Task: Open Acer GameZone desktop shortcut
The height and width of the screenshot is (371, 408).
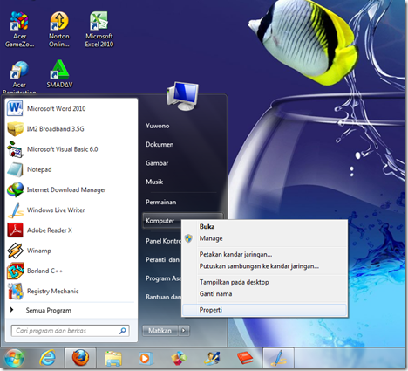Action: tap(19, 29)
